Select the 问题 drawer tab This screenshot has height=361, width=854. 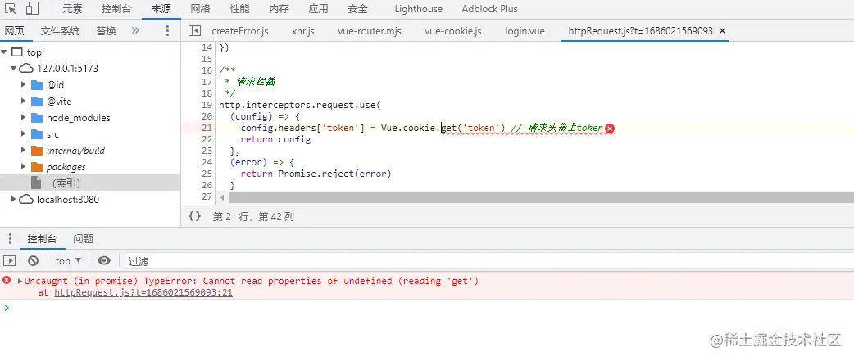84,239
